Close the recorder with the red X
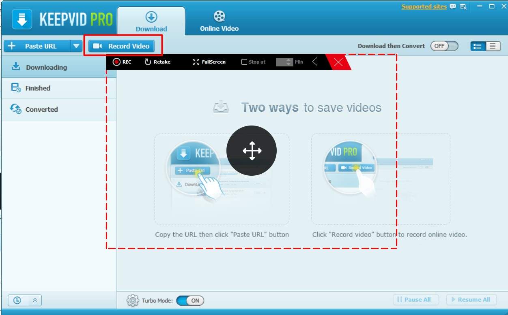Image resolution: width=508 pixels, height=315 pixels. (x=338, y=62)
